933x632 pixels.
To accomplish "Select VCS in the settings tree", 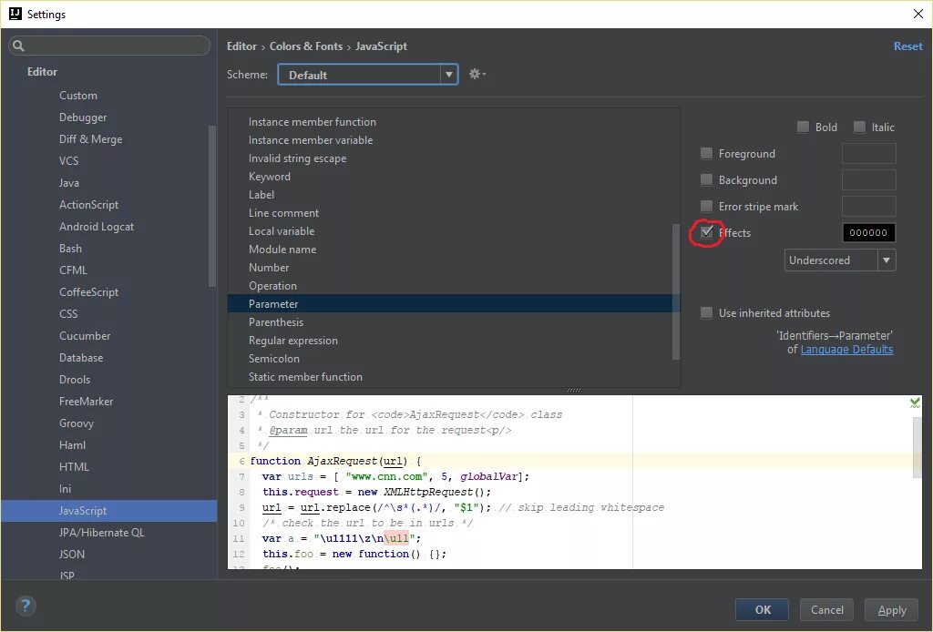I will [68, 161].
